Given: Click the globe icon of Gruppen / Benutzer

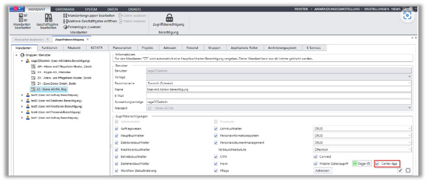Looking at the screenshot, I should click(x=23, y=55).
